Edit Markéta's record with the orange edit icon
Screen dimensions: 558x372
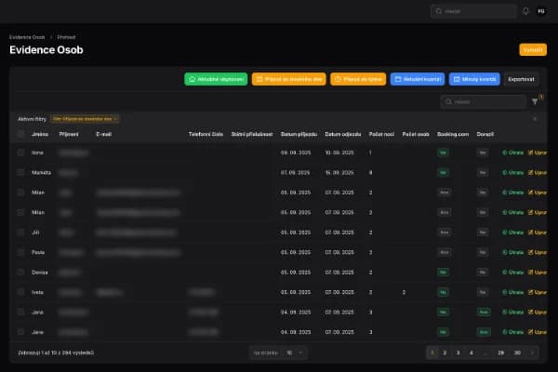(538, 172)
